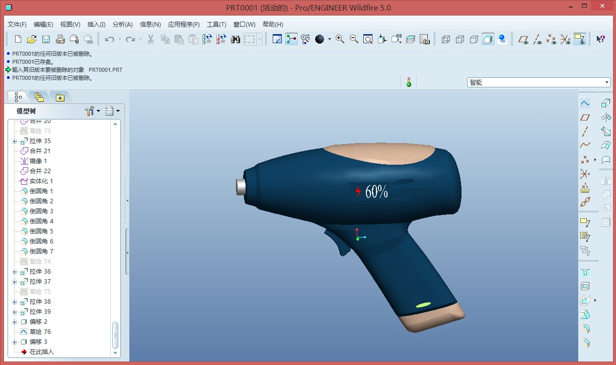This screenshot has width=616, height=365.
Task: Open model tree show options dropdown
Action: tap(113, 111)
